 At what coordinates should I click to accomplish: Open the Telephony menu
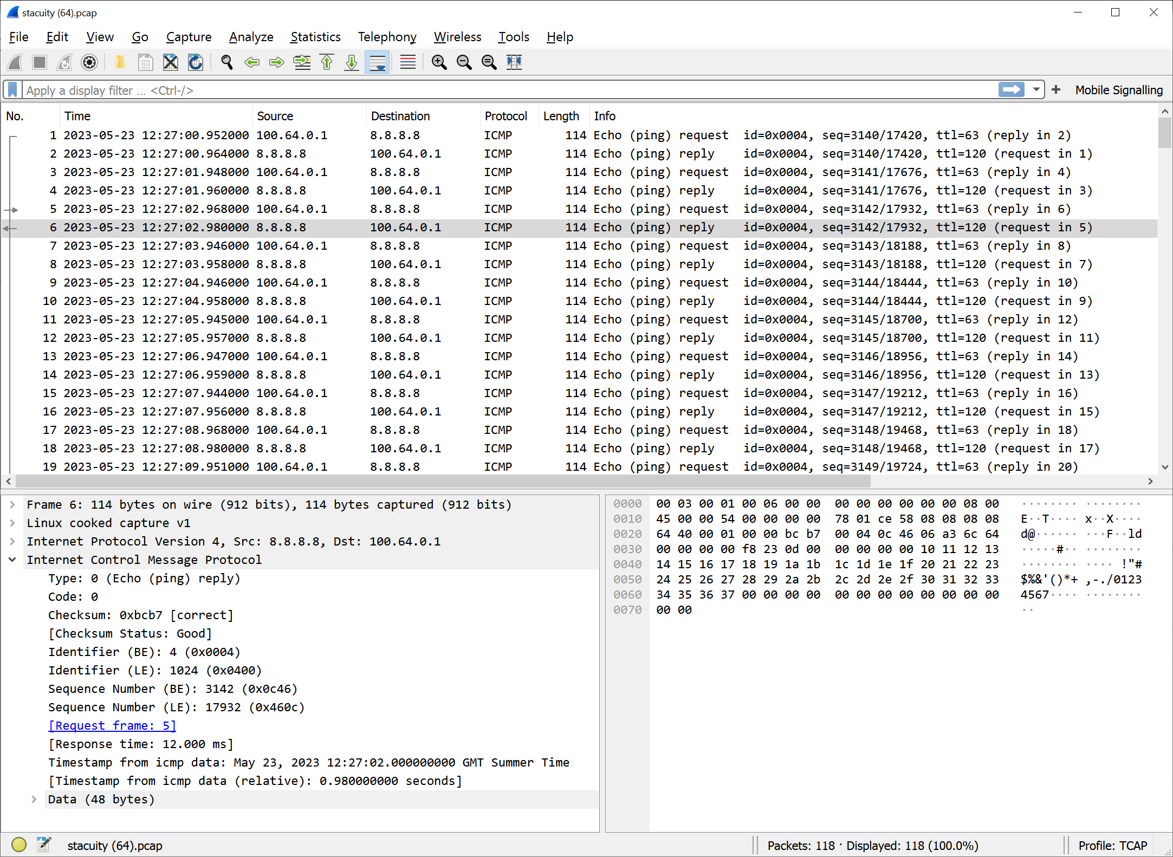[x=387, y=37]
